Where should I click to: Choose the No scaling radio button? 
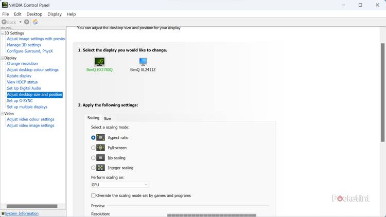point(93,158)
